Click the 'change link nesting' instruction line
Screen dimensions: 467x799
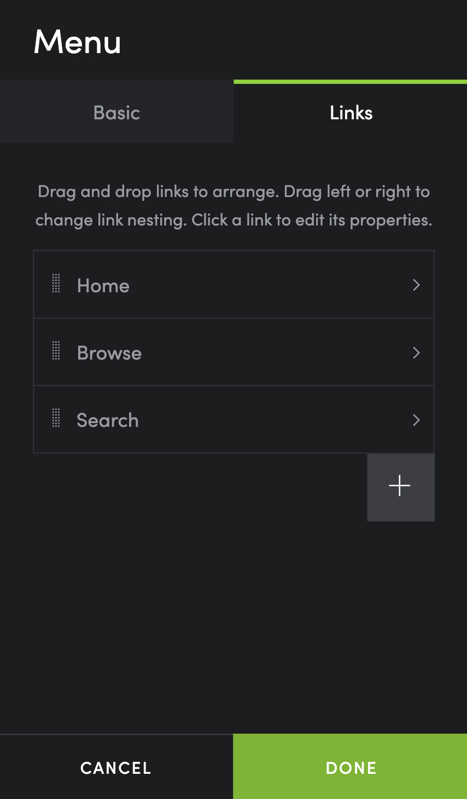(234, 220)
